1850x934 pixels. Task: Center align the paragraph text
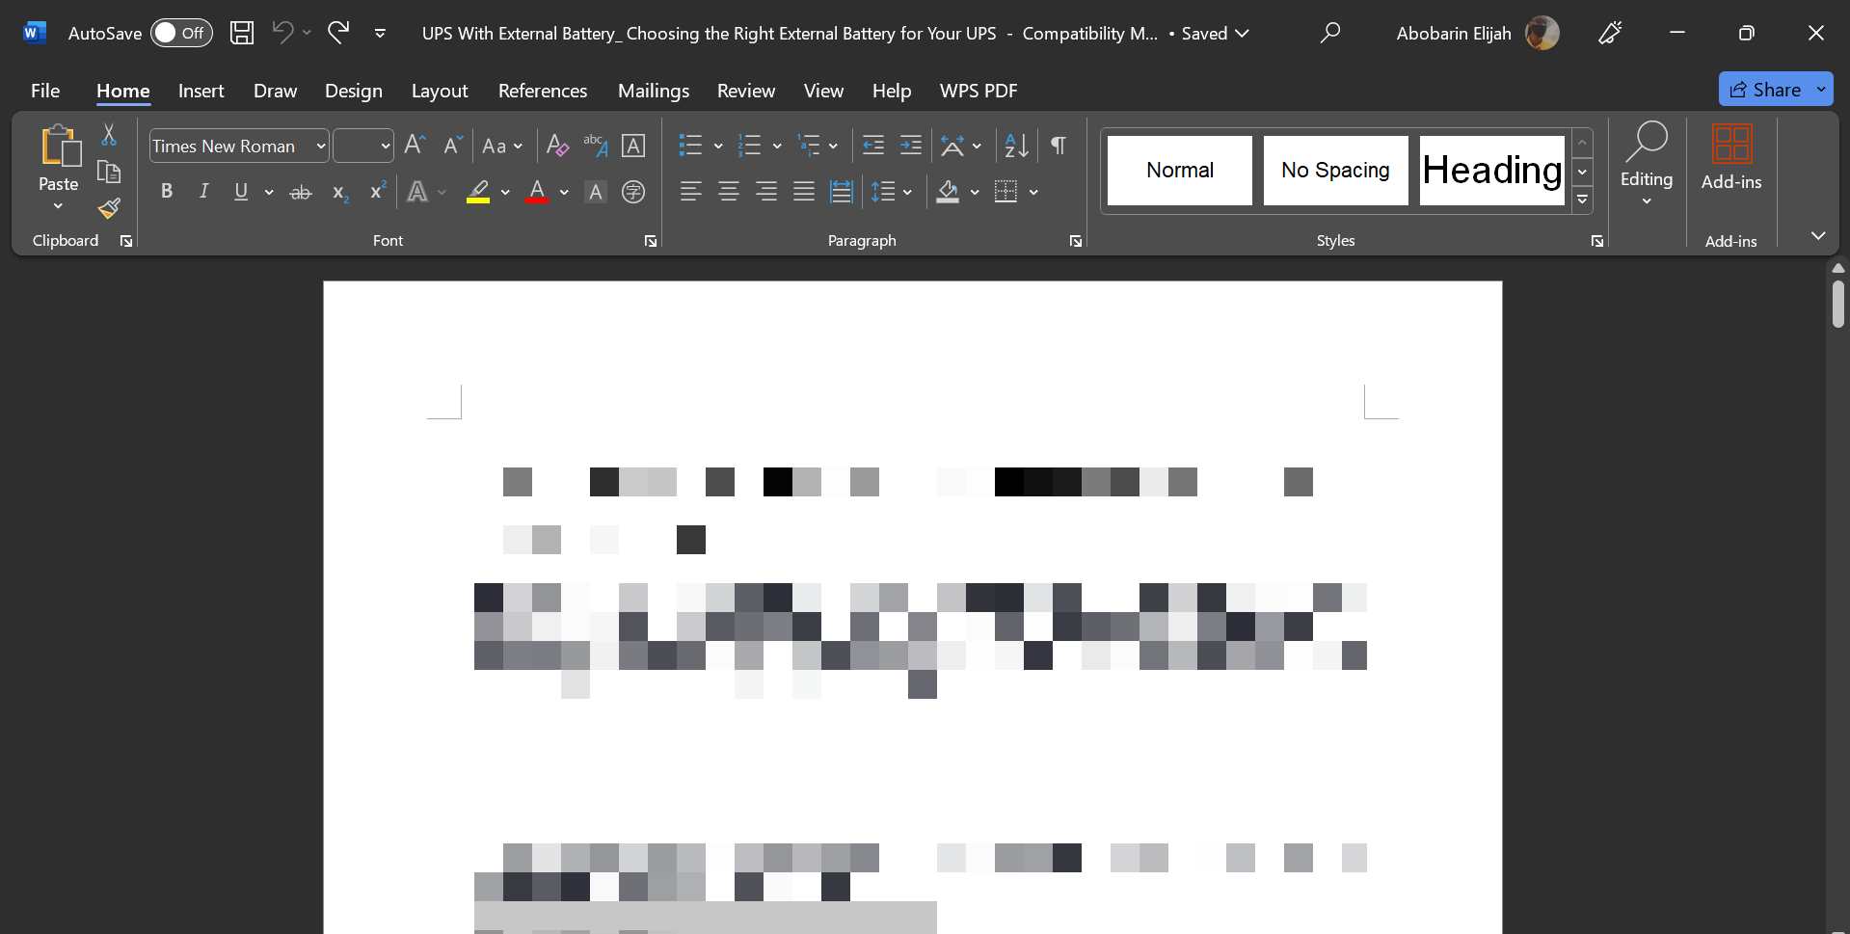729,192
